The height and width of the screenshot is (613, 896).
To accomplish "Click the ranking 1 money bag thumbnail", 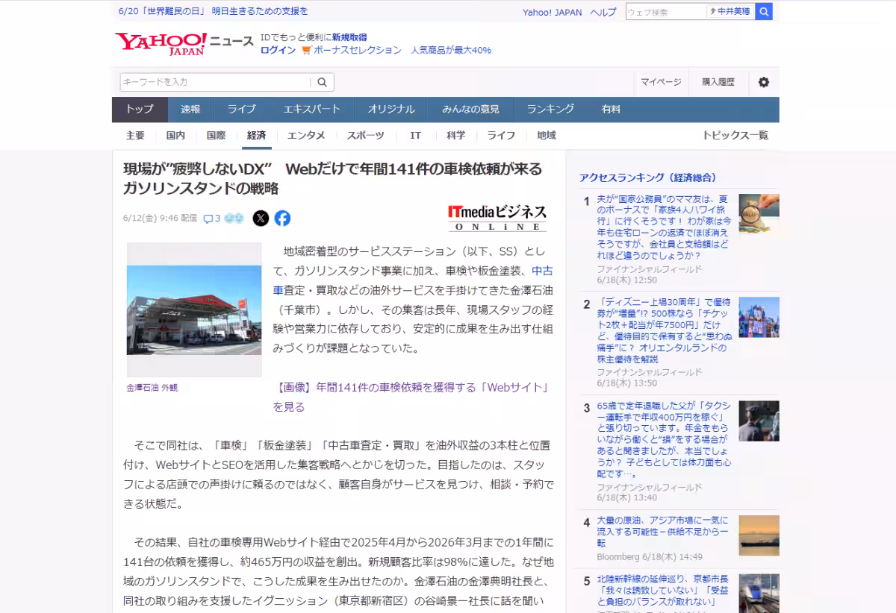I will pos(759,214).
